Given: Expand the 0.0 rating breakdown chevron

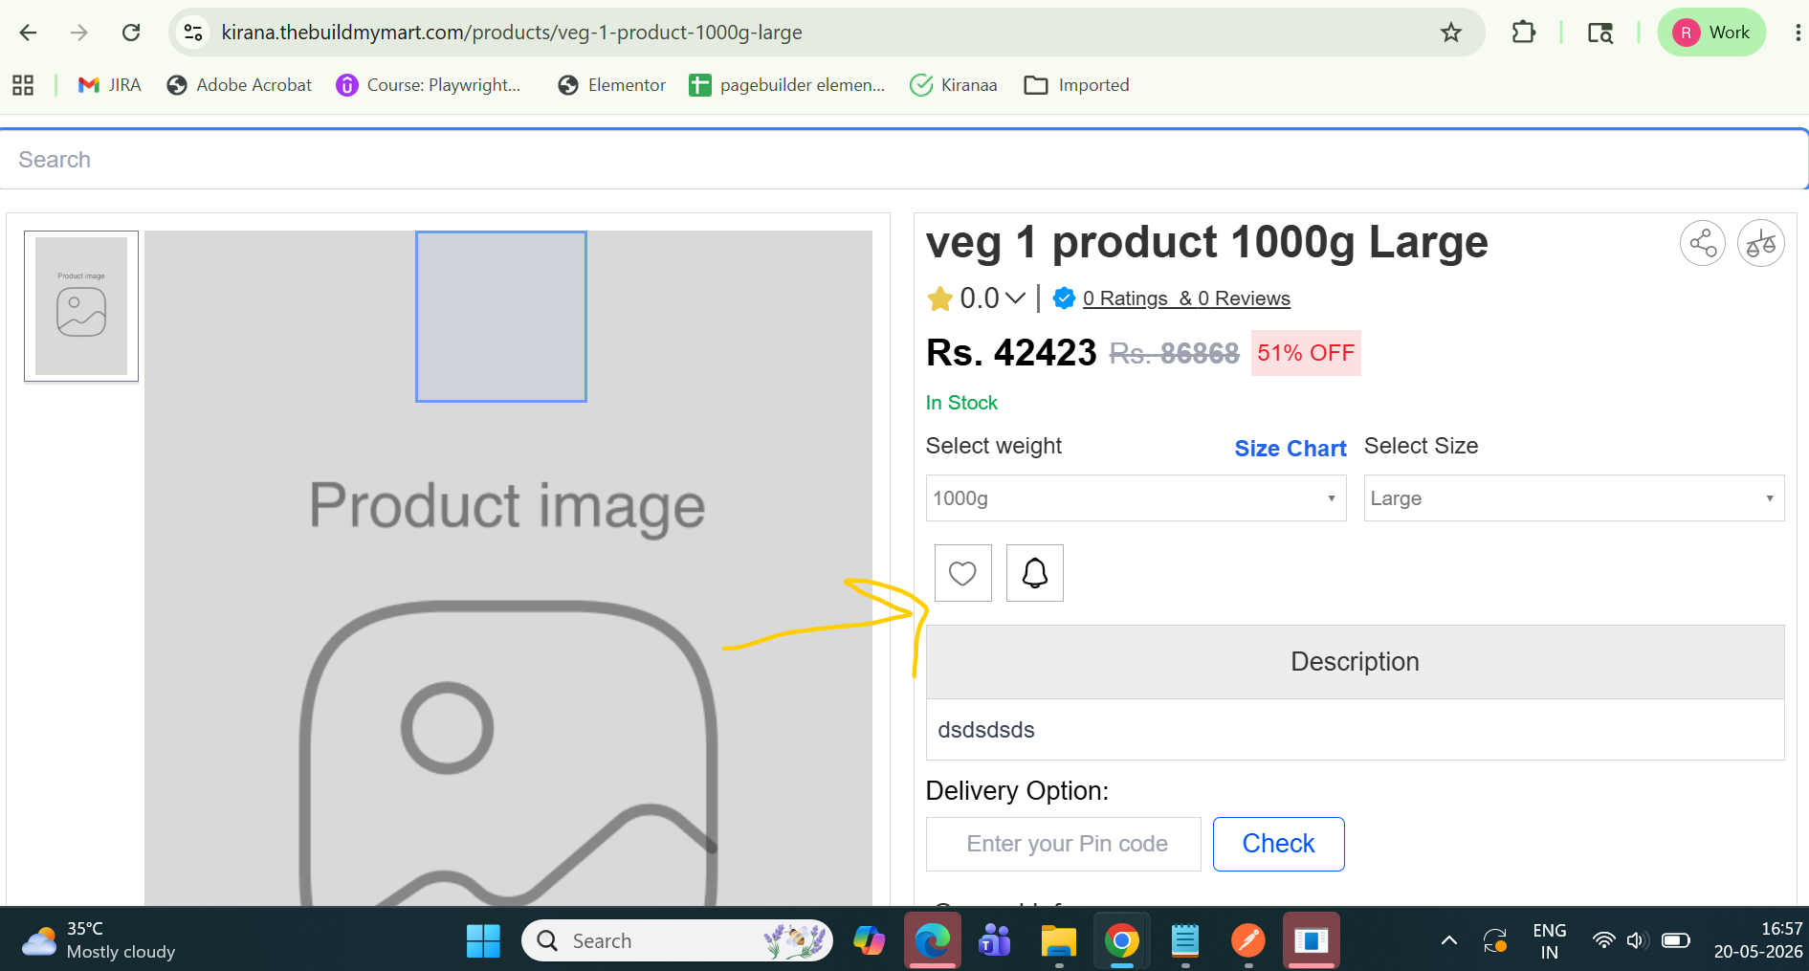Looking at the screenshot, I should tap(1015, 298).
